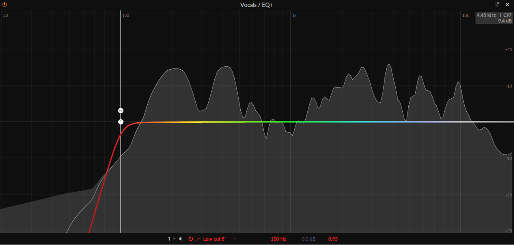Viewport: 514px width, 245px height.
Task: Grab the horizontal-arrows handle above band 1
Action: [121, 111]
